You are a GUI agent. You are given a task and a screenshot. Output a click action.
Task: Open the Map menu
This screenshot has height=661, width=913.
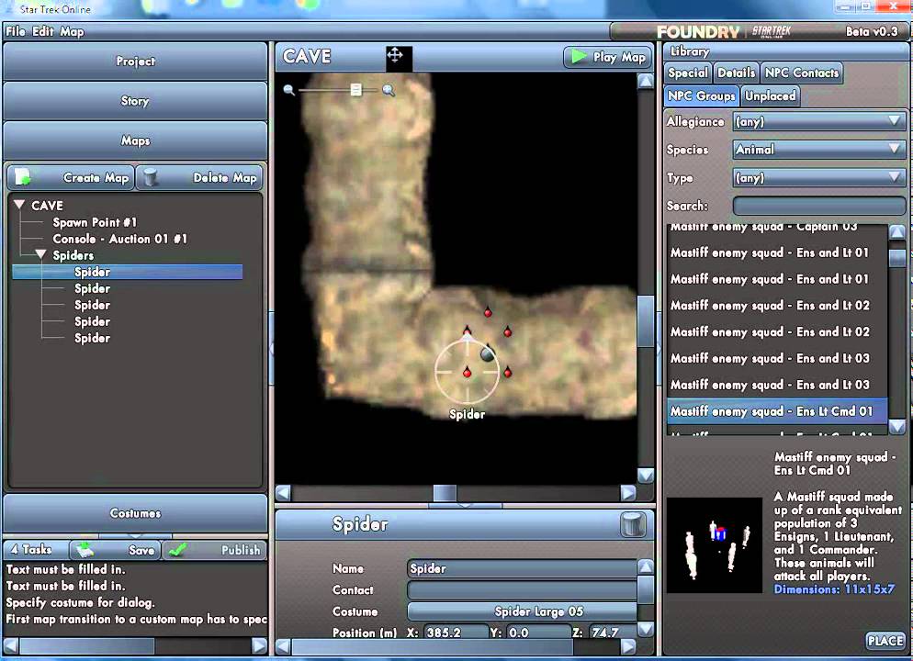click(73, 31)
